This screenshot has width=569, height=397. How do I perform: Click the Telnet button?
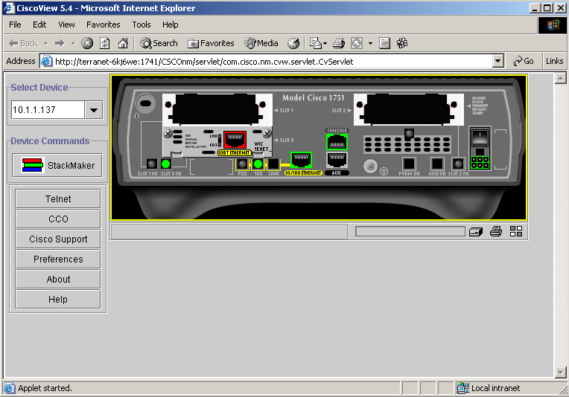[58, 198]
